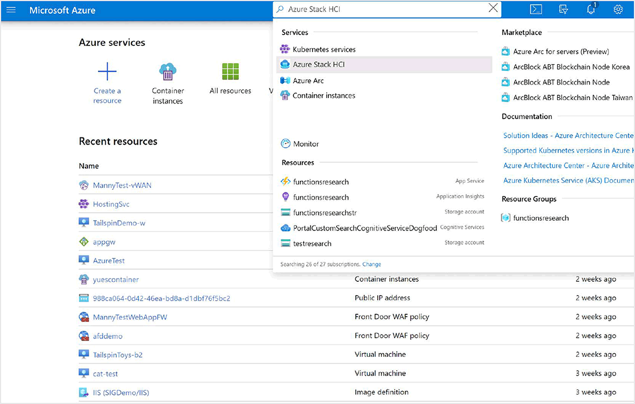Clear the search box with the X
Image resolution: width=635 pixels, height=404 pixels.
(x=493, y=8)
